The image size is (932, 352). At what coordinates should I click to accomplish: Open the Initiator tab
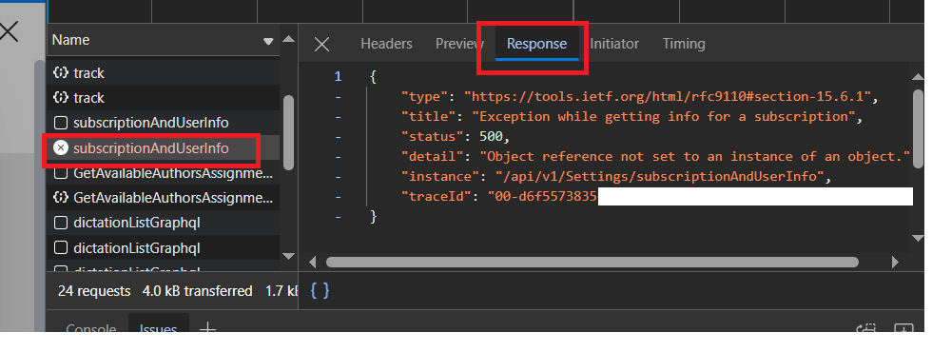(614, 44)
